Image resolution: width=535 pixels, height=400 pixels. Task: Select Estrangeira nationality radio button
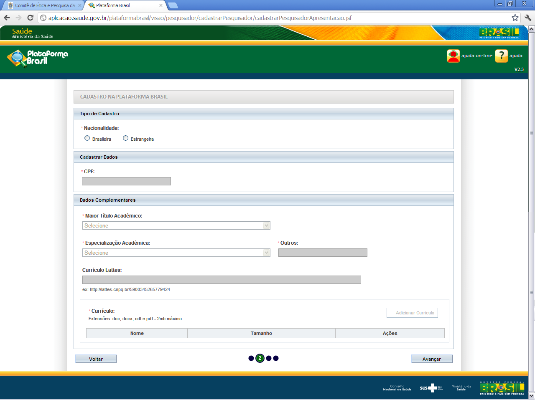[125, 138]
